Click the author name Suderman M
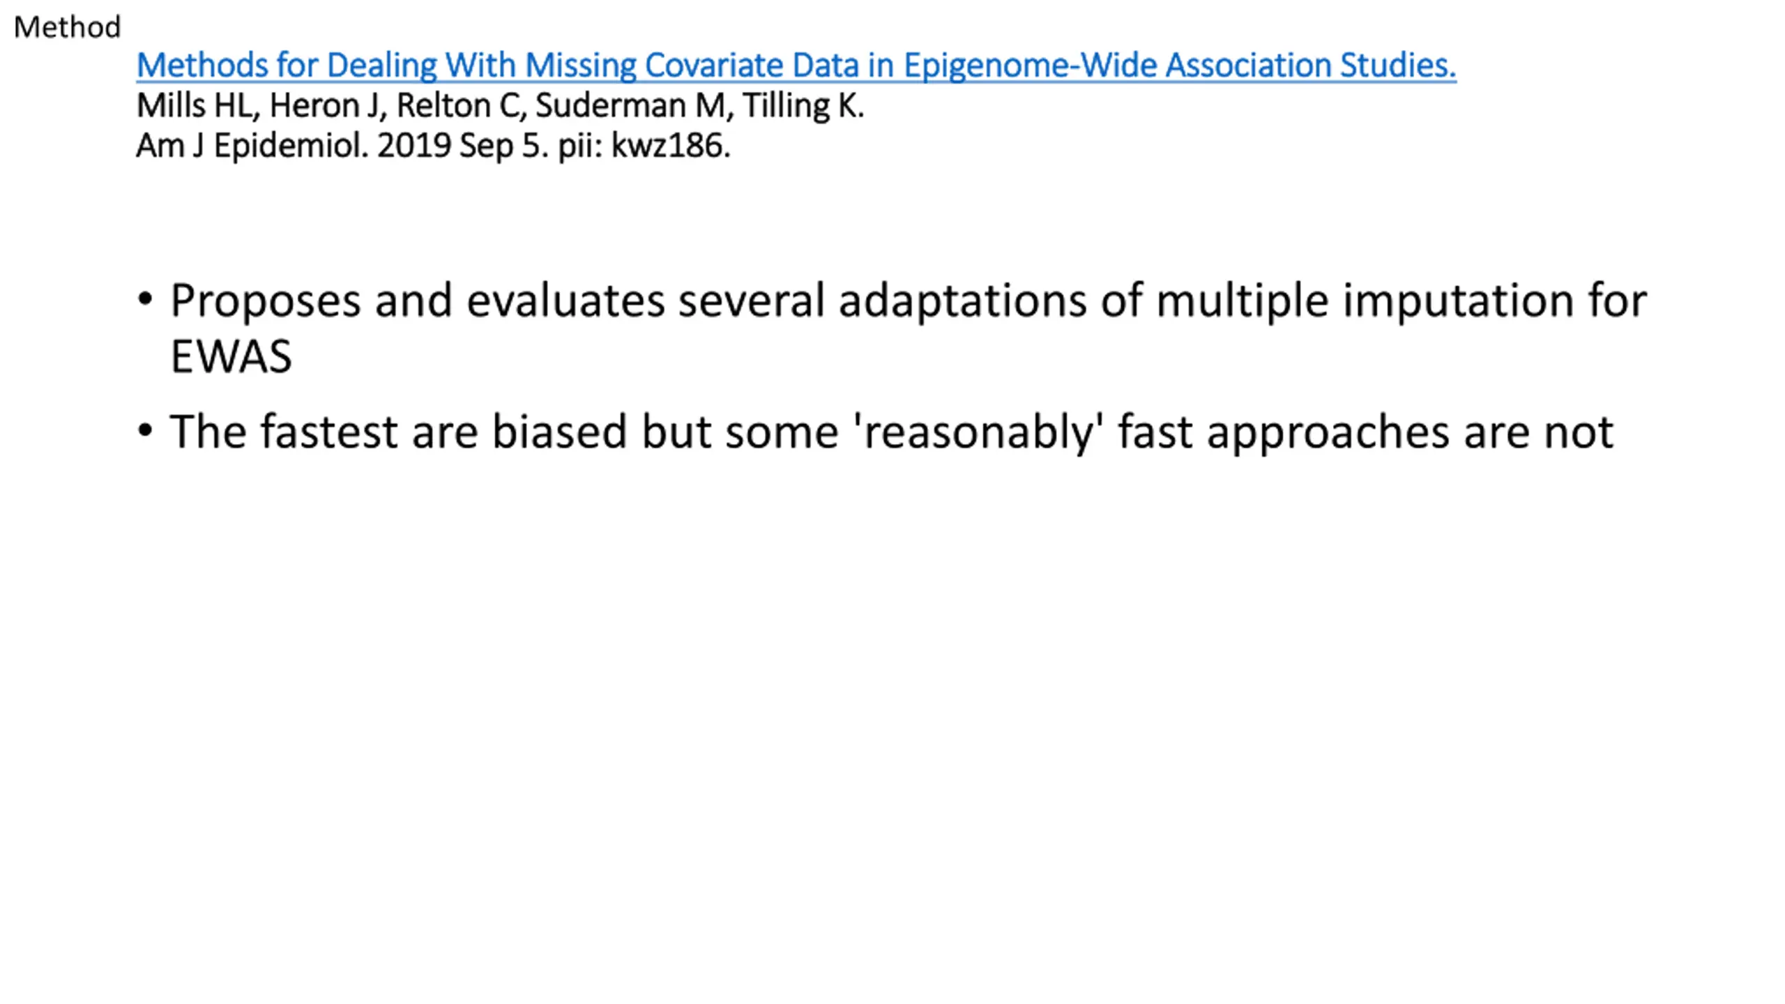1785x1004 pixels. (x=630, y=106)
